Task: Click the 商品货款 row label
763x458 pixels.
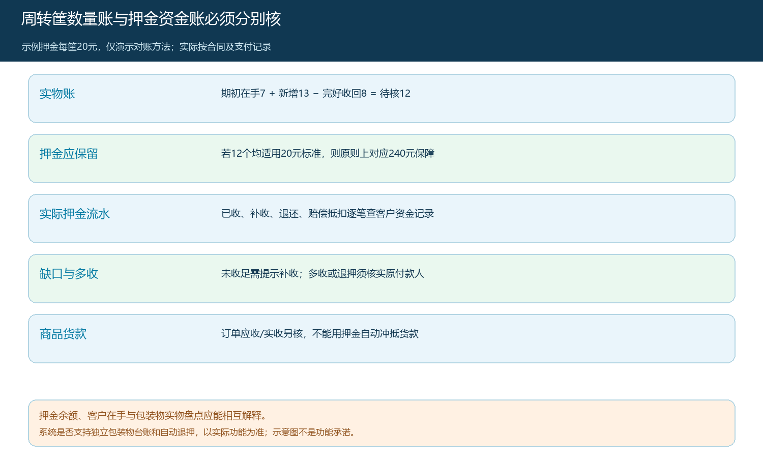Action: pos(63,334)
